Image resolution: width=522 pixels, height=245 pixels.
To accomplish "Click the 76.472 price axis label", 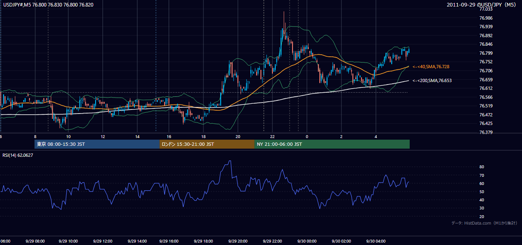I will coord(486,115).
